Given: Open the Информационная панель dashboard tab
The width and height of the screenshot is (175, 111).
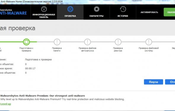Looking at the screenshot, I should click(x=44, y=12).
